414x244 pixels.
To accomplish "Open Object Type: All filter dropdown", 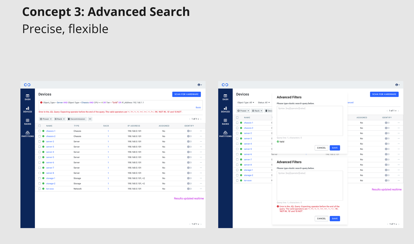I will click(x=246, y=103).
